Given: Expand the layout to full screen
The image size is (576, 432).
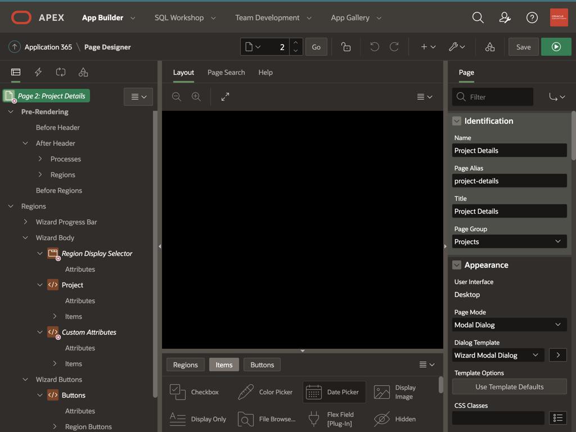Looking at the screenshot, I should (x=225, y=97).
